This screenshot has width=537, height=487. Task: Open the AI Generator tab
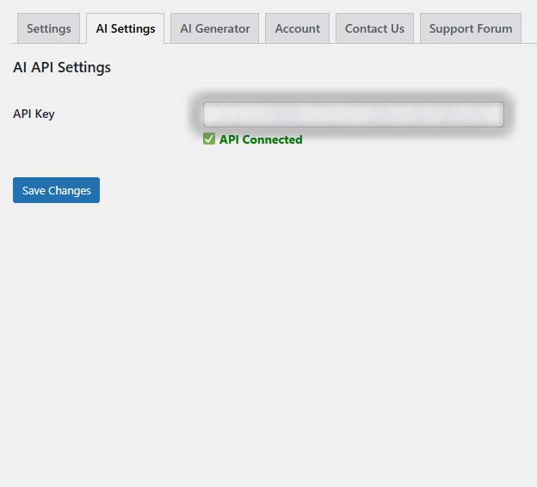215,28
